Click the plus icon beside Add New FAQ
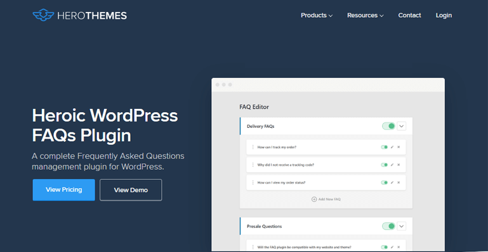 coord(314,199)
